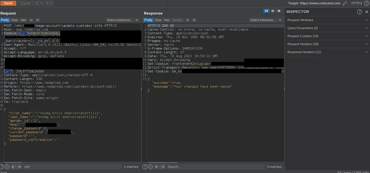Image resolution: width=370 pixels, height=173 pixels.
Task: Open the history dropdown beside the left arrow
Action: (41, 3)
